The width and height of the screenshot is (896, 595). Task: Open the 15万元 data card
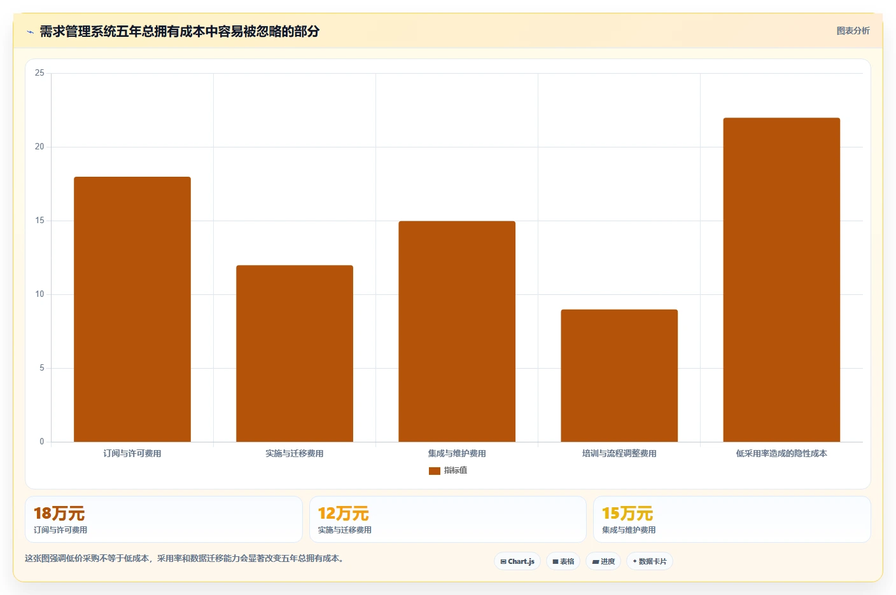732,519
